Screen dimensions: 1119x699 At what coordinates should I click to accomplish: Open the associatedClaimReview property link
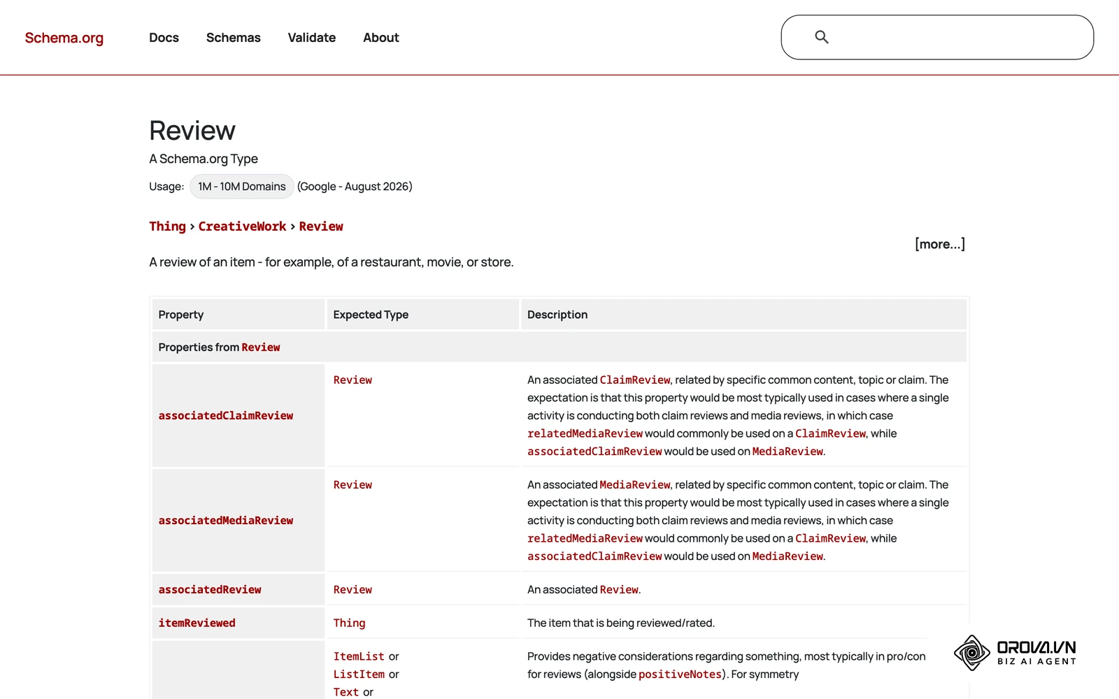(226, 416)
